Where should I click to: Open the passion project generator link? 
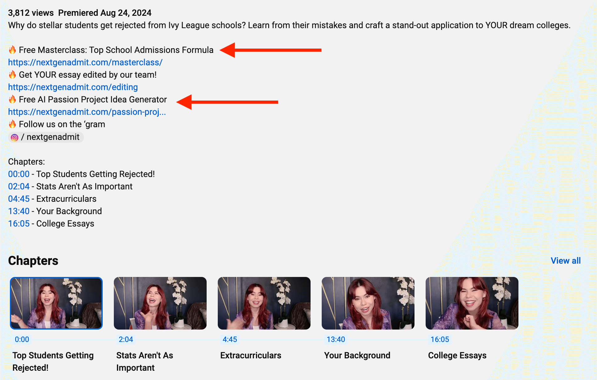coord(87,112)
